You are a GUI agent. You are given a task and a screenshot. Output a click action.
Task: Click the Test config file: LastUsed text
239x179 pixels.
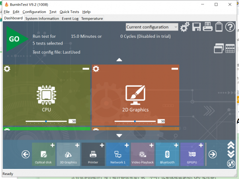[57, 52]
